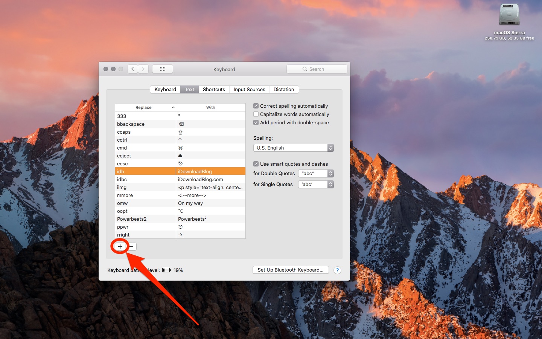Toggle Add period with double-space
Viewport: 542px width, 339px height.
click(x=256, y=122)
